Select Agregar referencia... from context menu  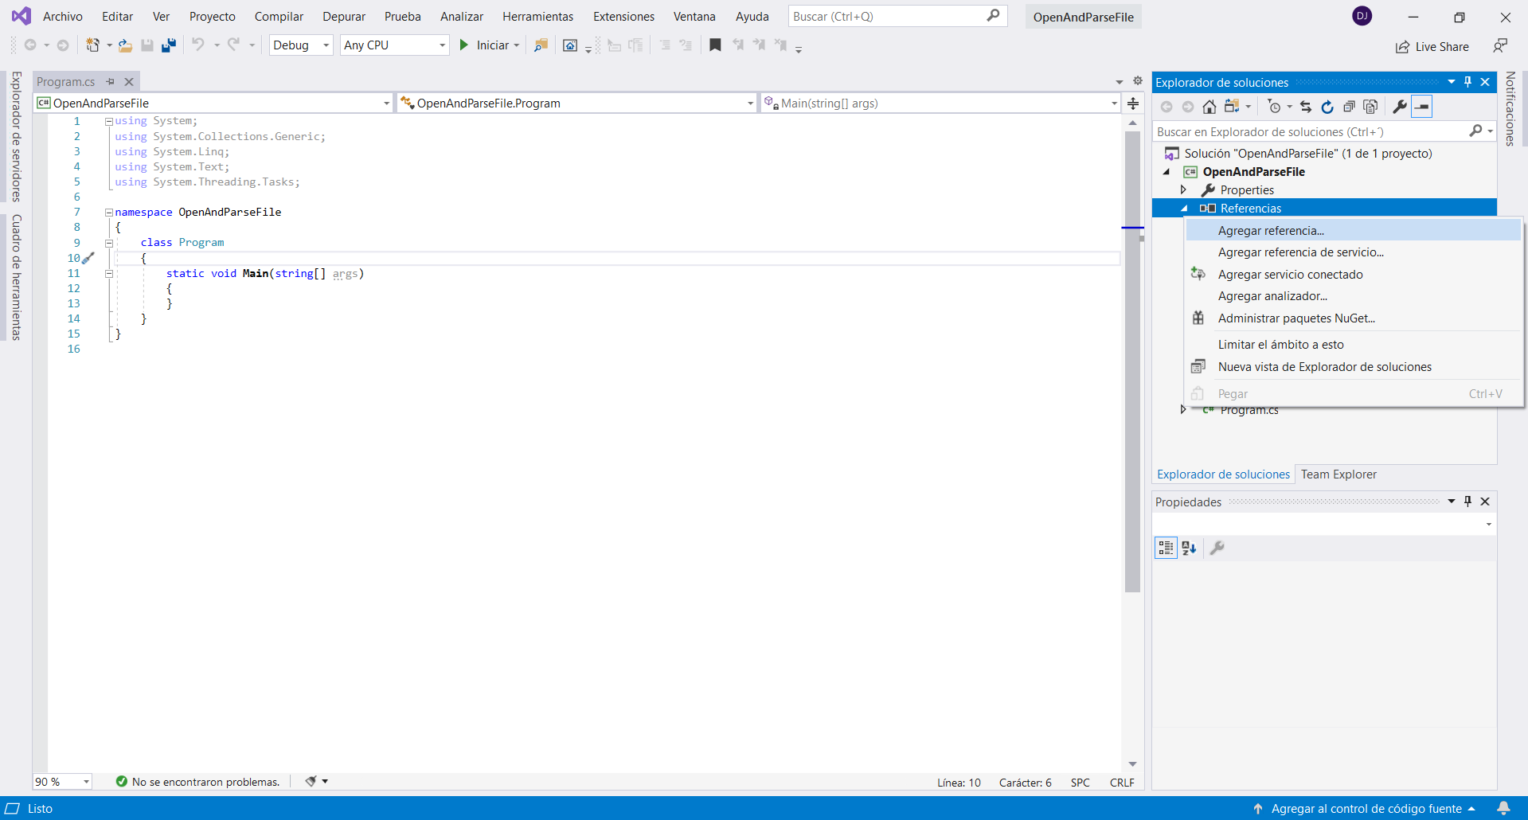(1271, 231)
